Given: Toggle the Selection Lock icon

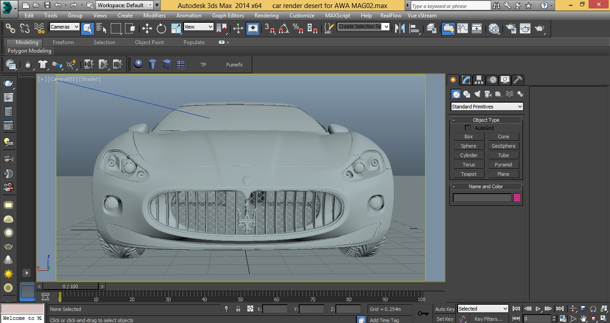Looking at the screenshot, I should point(238,309).
